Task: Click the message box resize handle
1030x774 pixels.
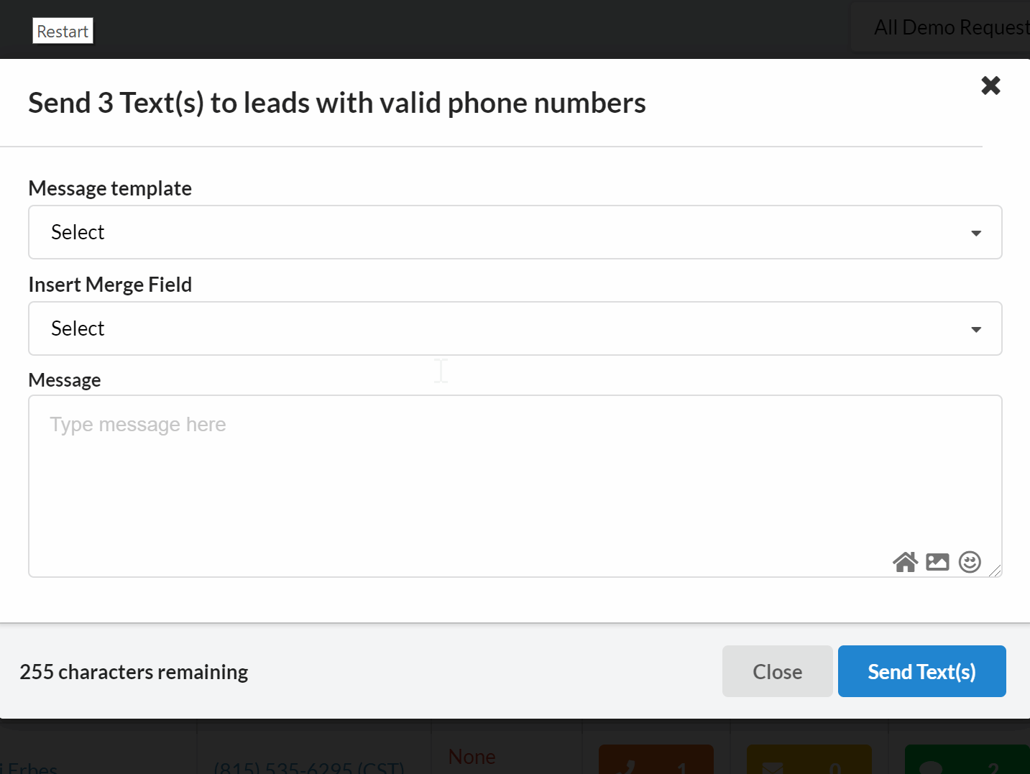Action: [x=995, y=571]
